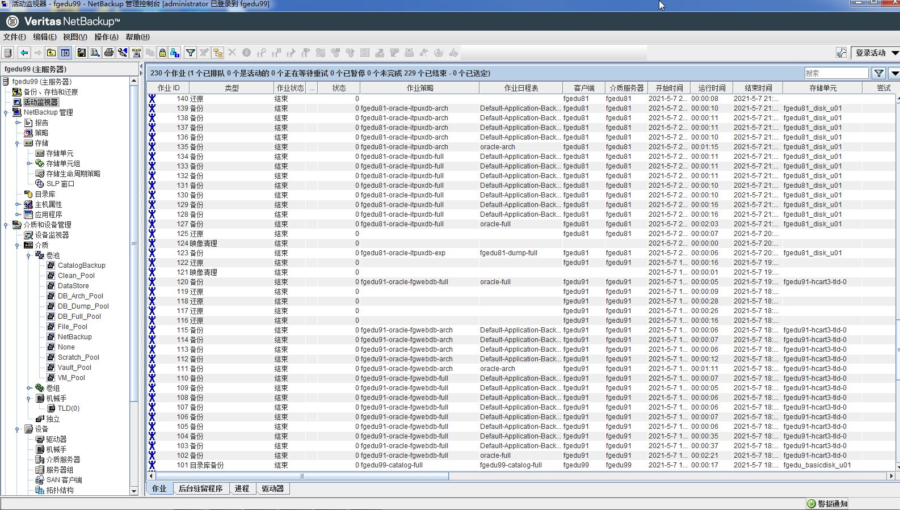Click the save (floppy disk) toolbar icon
The image size is (900, 510).
click(82, 53)
